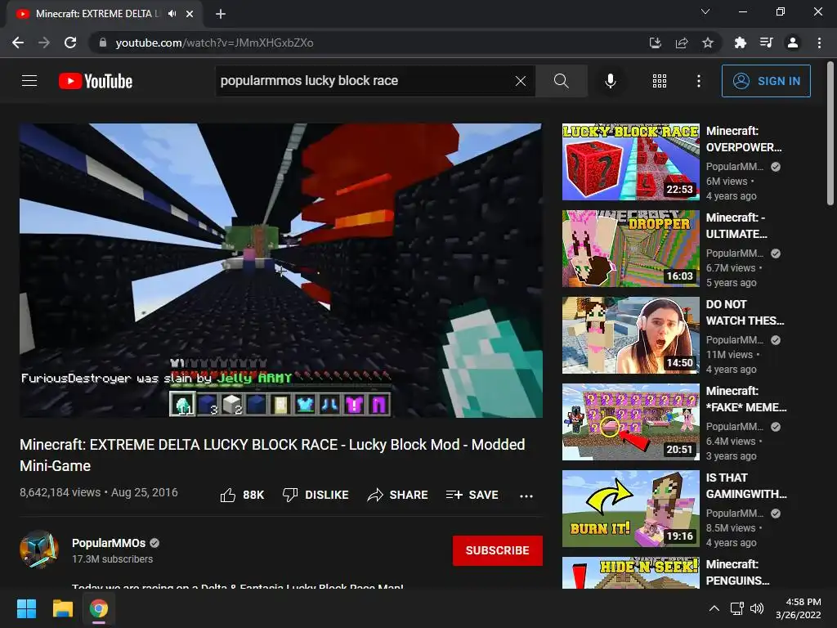Viewport: 837px width, 628px height.
Task: Reload the YouTube page
Action: pos(70,43)
